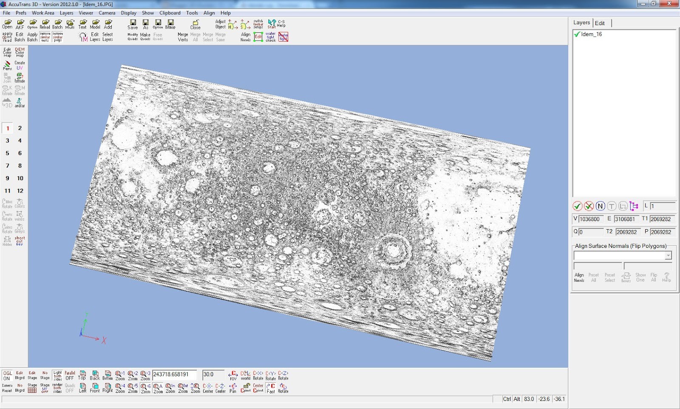Viewport: 680px width, 409px height.
Task: Toggle Light both sides option
Action: pos(57,375)
